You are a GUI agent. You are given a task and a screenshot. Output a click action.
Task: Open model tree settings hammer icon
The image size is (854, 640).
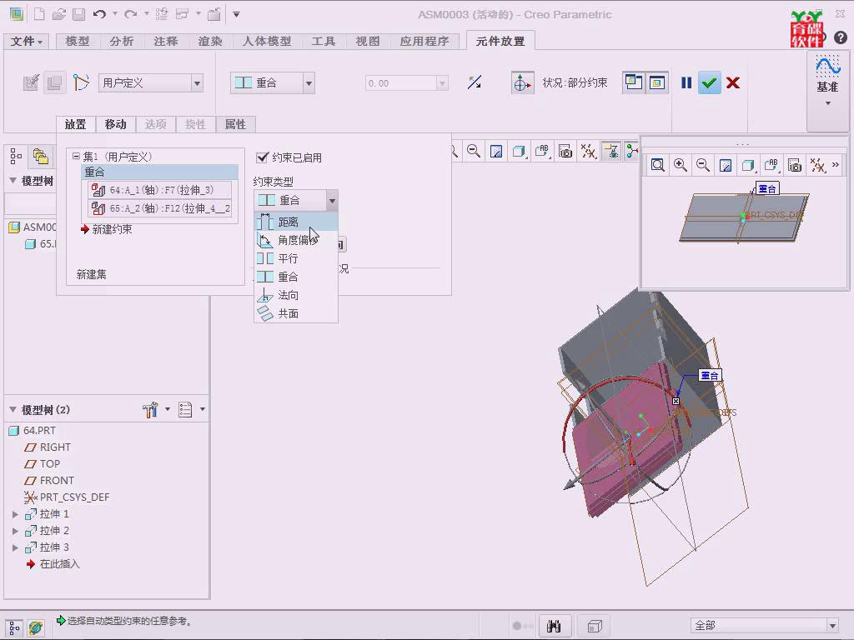coord(150,409)
